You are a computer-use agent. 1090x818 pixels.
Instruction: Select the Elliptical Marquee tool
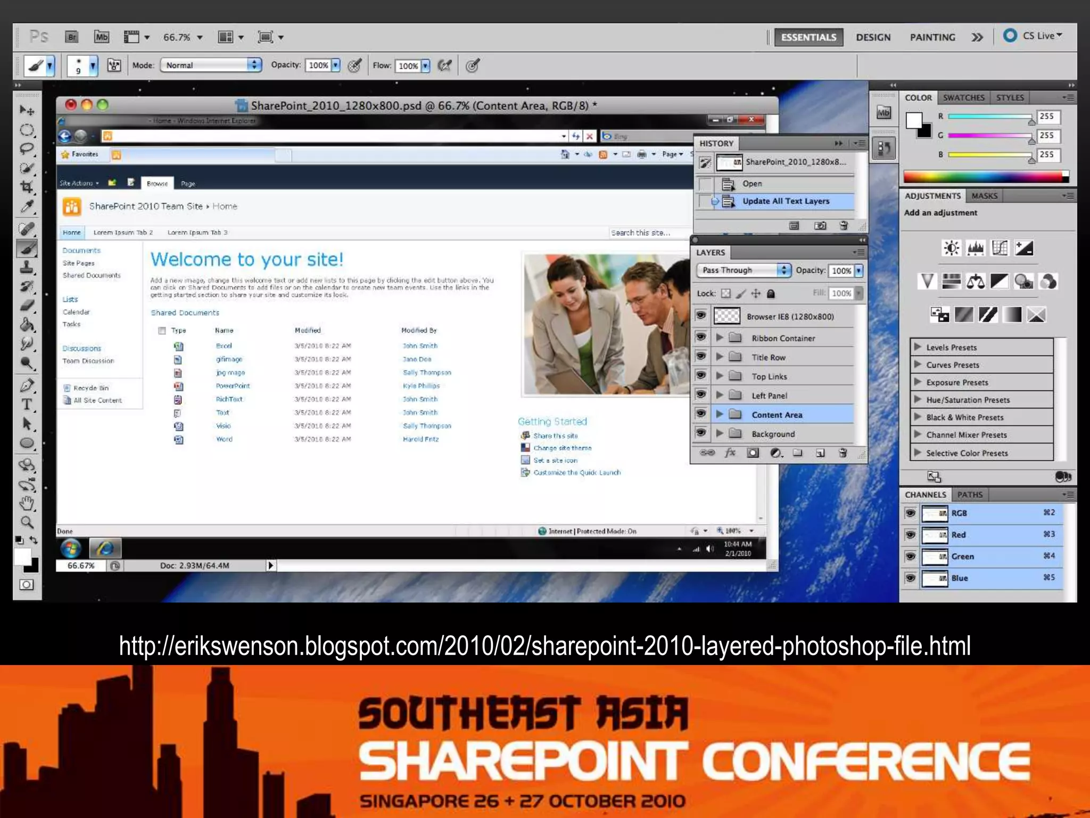tap(27, 130)
